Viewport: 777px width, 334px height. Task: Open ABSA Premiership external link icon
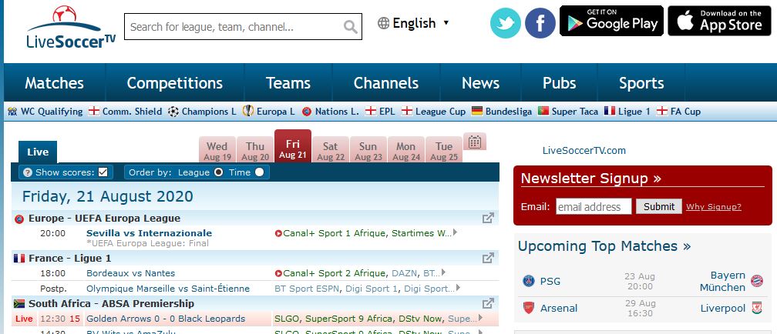click(488, 302)
